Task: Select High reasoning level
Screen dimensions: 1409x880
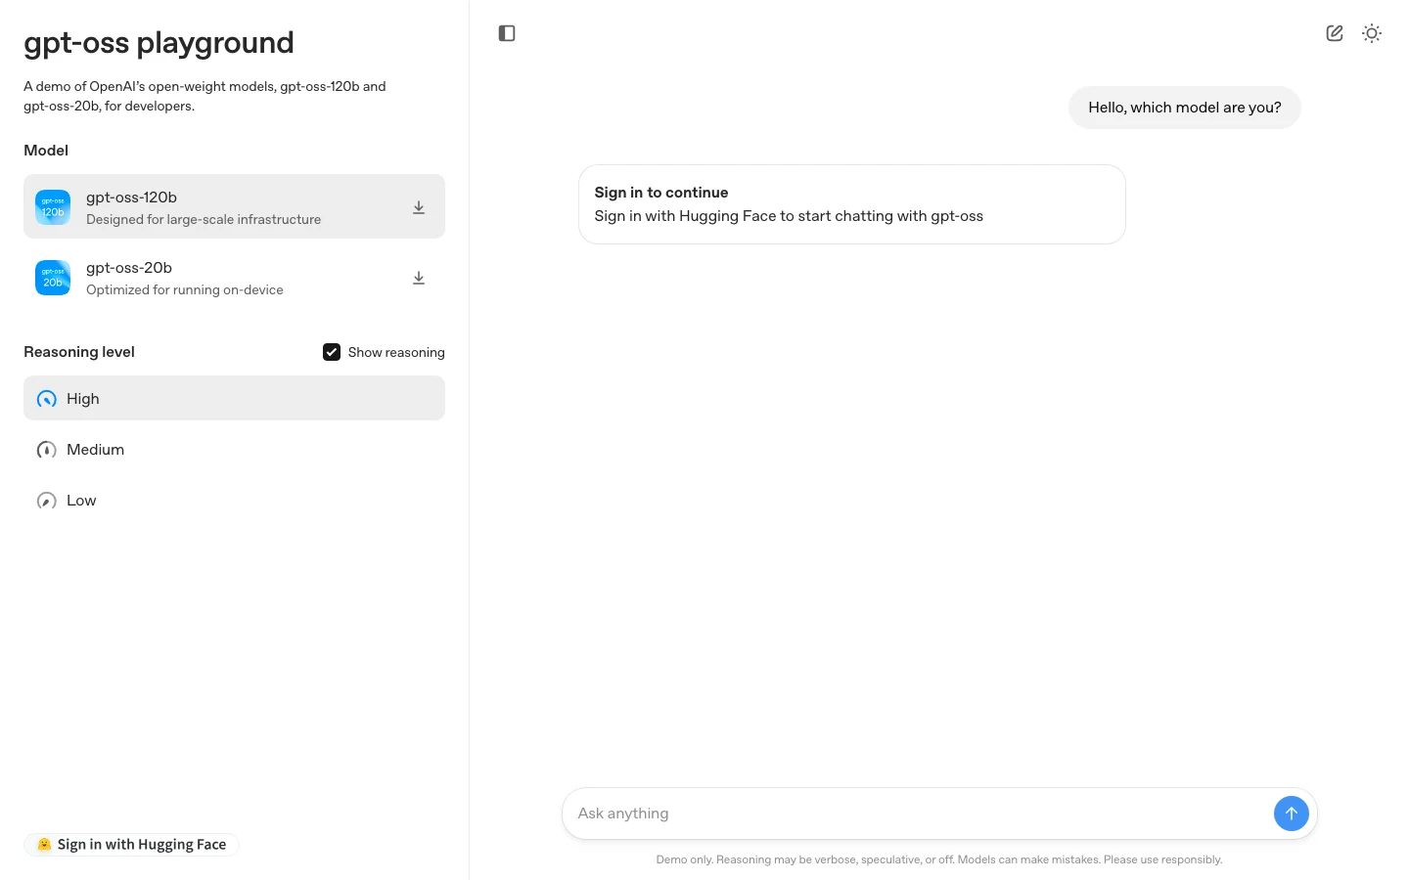Action: (x=234, y=398)
